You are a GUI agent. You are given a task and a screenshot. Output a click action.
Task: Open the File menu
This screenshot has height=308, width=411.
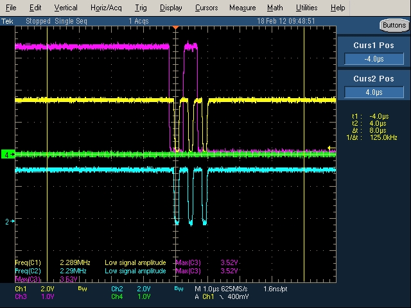[x=11, y=8]
